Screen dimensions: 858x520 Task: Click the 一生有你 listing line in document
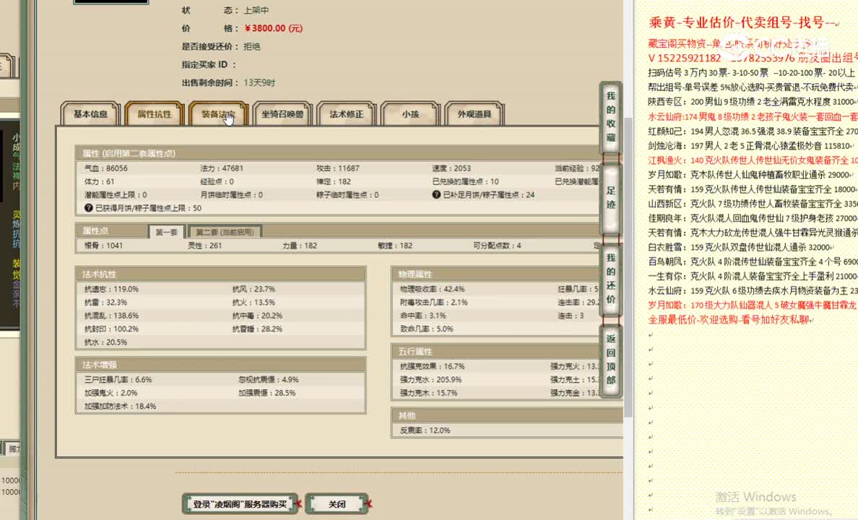pyautogui.click(x=753, y=277)
